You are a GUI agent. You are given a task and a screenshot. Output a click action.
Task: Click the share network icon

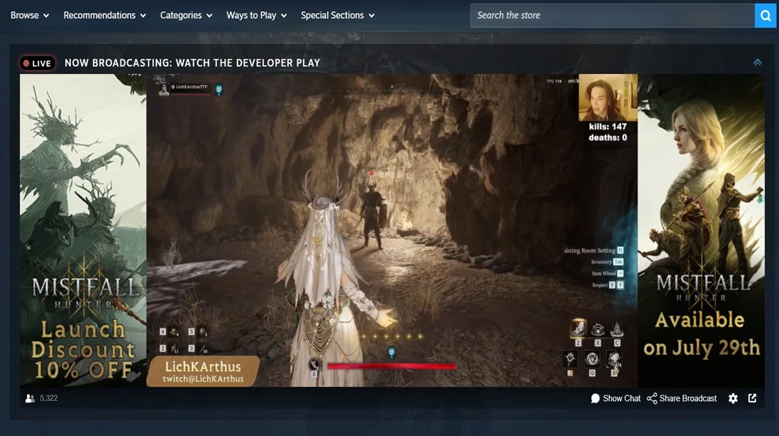pyautogui.click(x=652, y=398)
